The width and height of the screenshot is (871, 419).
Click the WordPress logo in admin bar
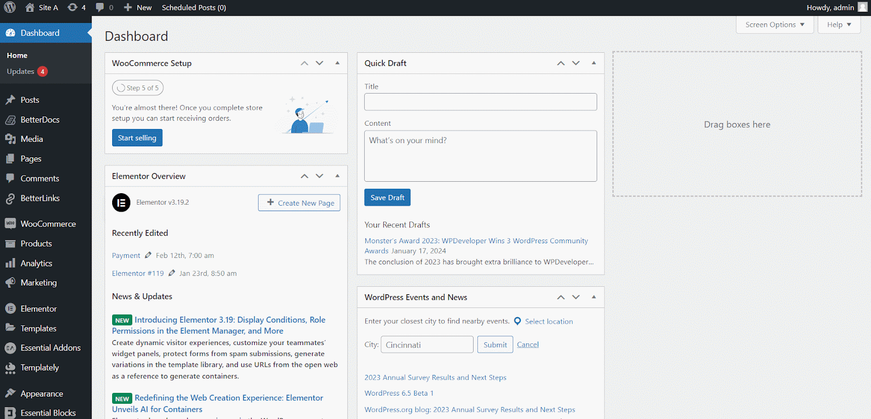[x=10, y=7]
